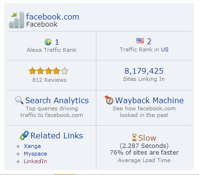Viewport: 199px width, 175px height.
Task: Click the globe icon beside Alexa rank
Action: pyautogui.click(x=48, y=42)
